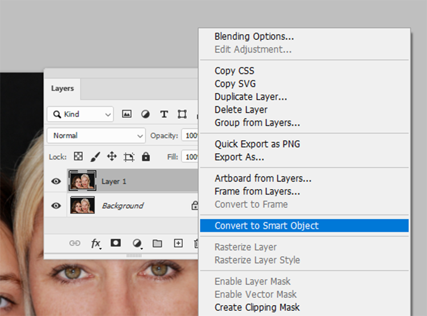
Task: Filter layers by type layer icon
Action: click(x=163, y=114)
